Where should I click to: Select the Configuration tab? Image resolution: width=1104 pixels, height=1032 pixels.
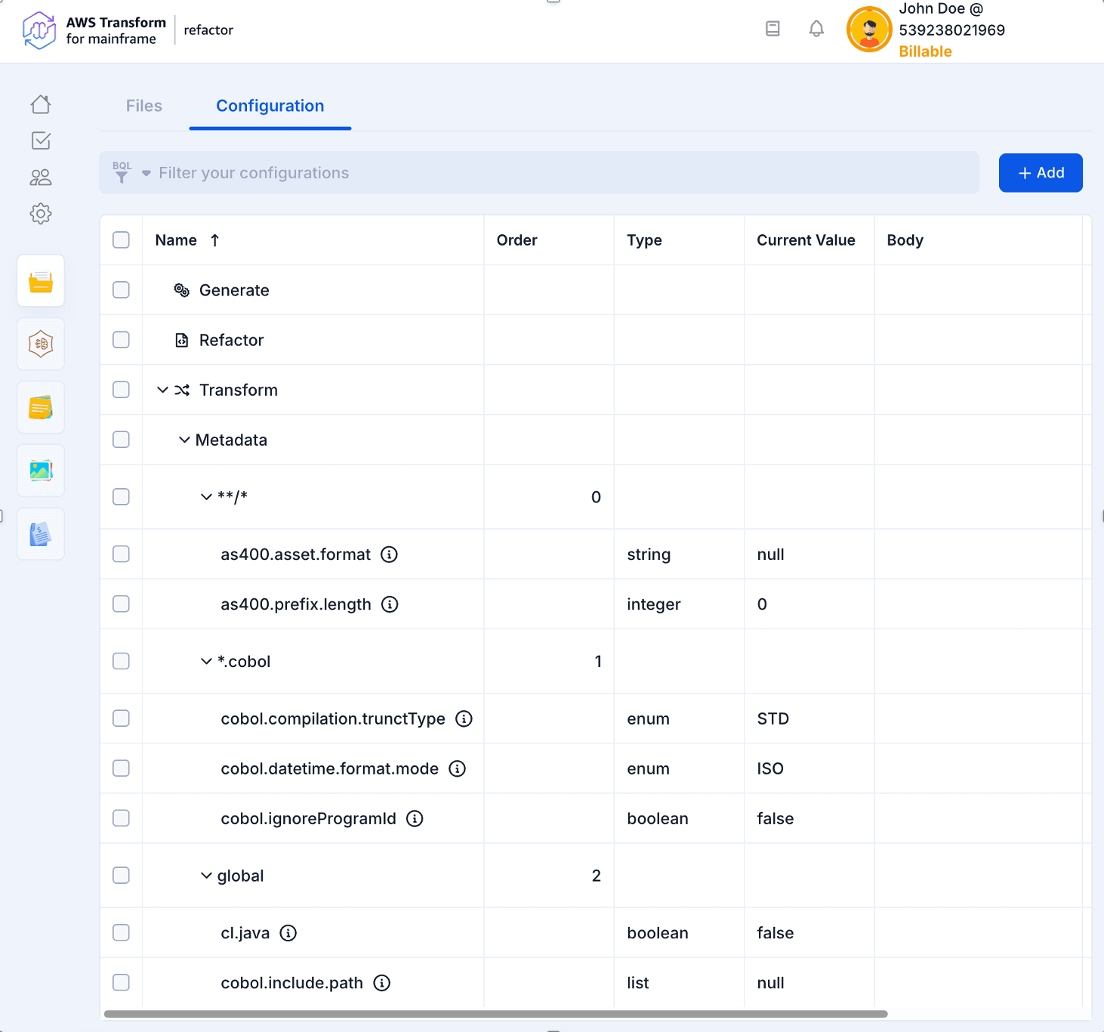click(270, 106)
